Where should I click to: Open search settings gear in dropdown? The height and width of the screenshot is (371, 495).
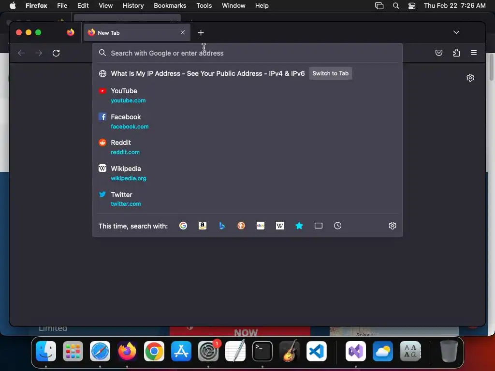(x=393, y=226)
